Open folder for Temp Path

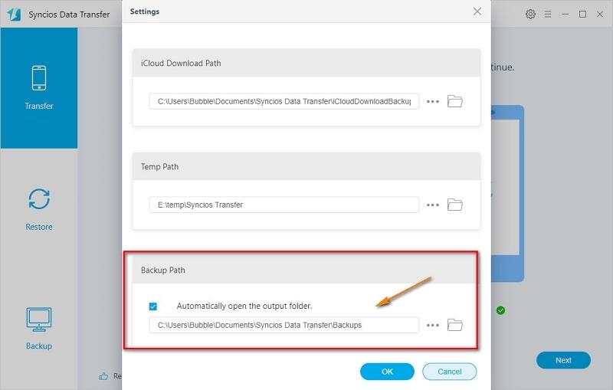455,205
